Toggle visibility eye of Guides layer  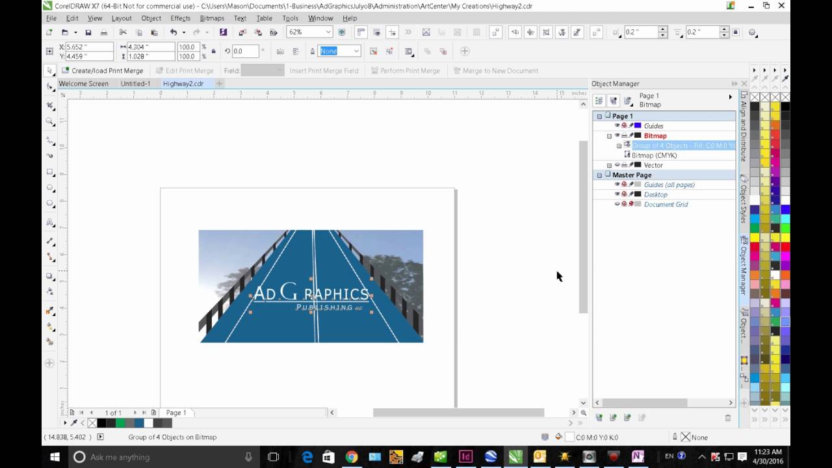tap(617, 125)
